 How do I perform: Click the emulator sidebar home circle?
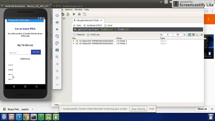pos(57,71)
